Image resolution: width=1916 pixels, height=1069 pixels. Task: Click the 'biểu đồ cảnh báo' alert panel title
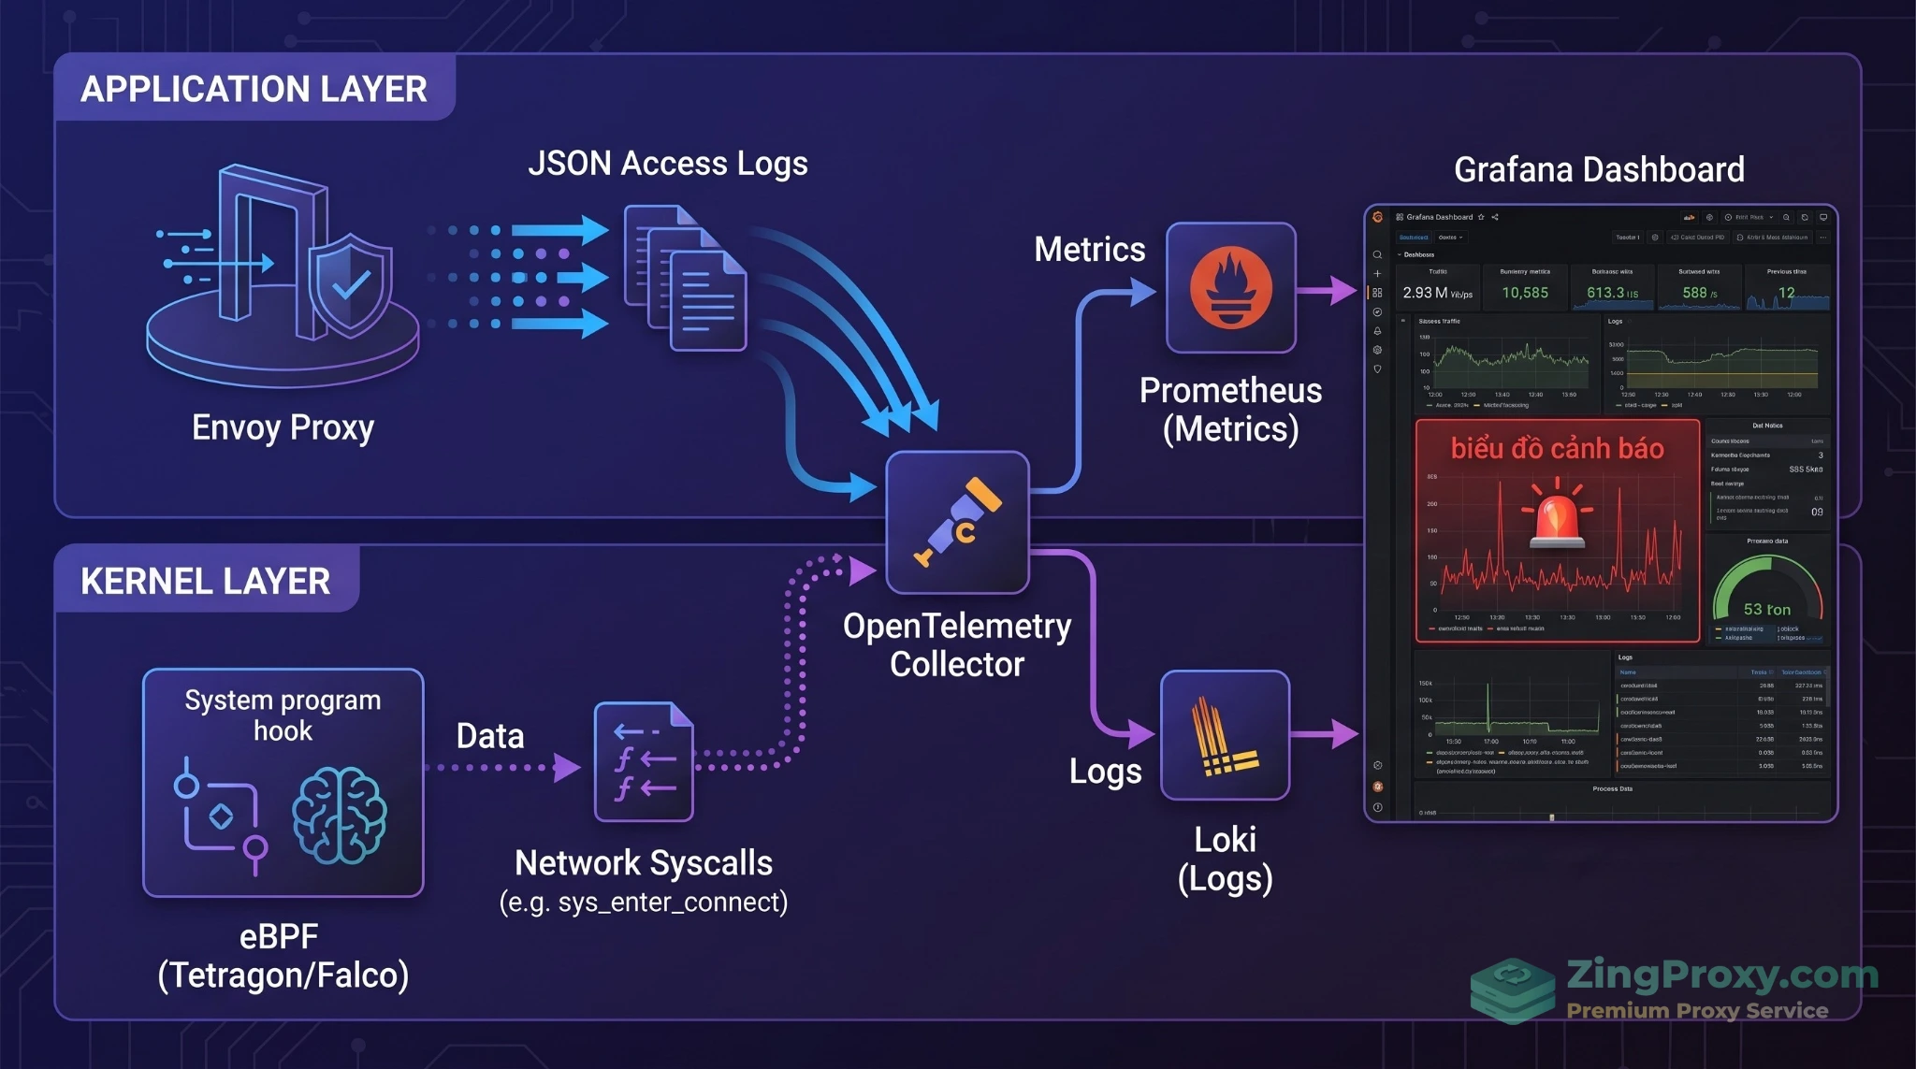pyautogui.click(x=1557, y=449)
